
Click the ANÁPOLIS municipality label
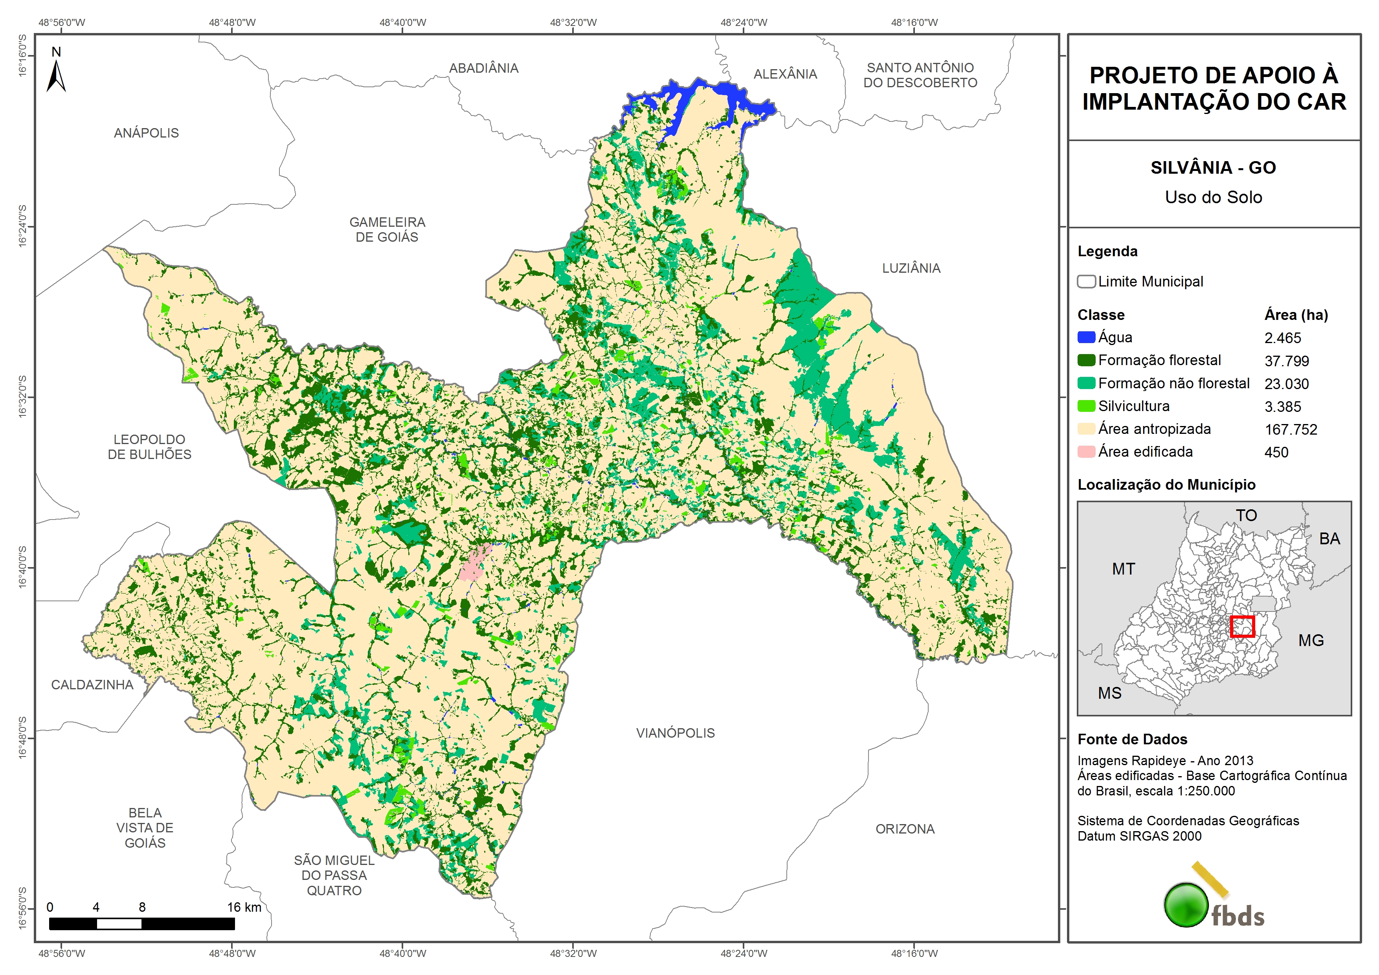[x=147, y=133]
